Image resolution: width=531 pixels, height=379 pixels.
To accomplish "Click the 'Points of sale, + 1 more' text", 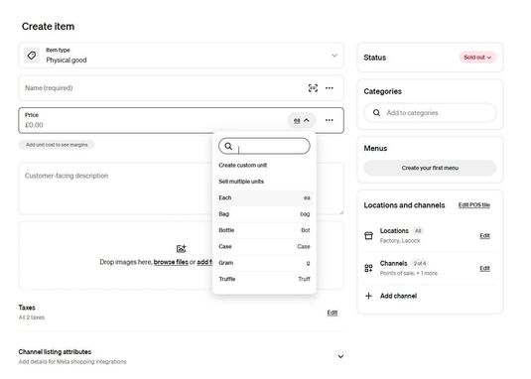I will 409,273.
